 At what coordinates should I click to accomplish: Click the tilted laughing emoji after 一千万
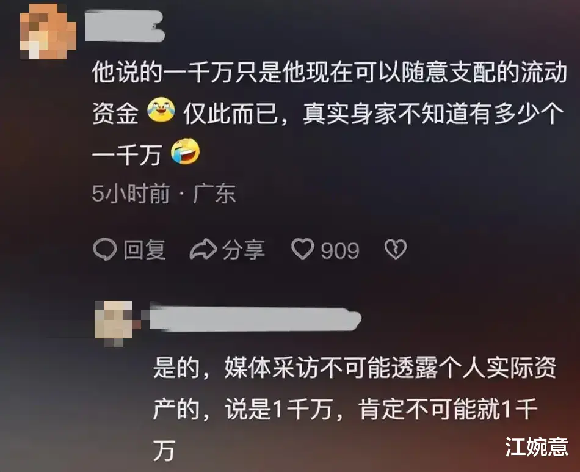186,151
